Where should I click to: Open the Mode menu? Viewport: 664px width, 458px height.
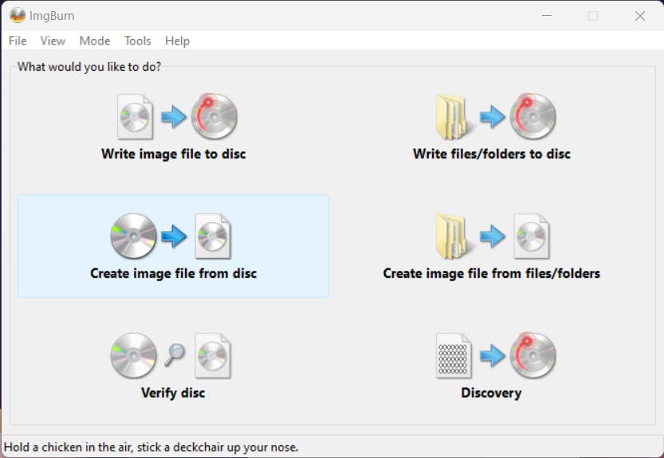(94, 41)
